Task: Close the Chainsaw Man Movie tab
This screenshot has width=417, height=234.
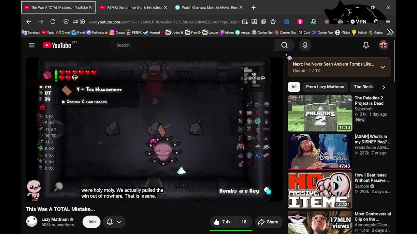Action: [241, 7]
